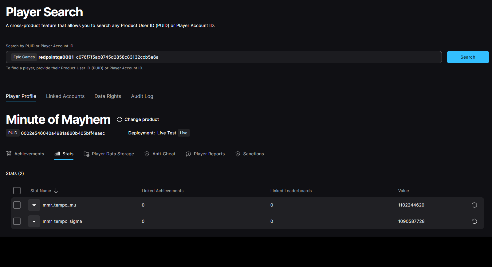Viewport: 492px width, 267px height.
Task: Sort by Stat Name arrow icon
Action: (56, 191)
